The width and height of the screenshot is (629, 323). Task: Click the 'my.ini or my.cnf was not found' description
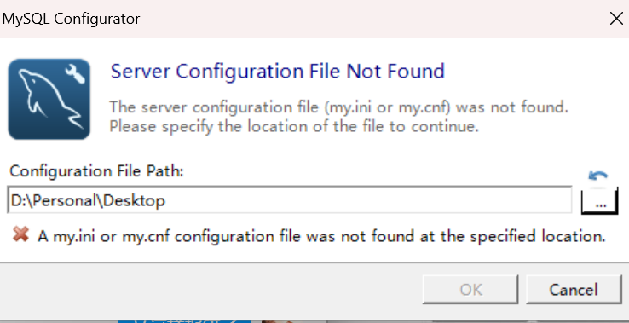point(338,107)
